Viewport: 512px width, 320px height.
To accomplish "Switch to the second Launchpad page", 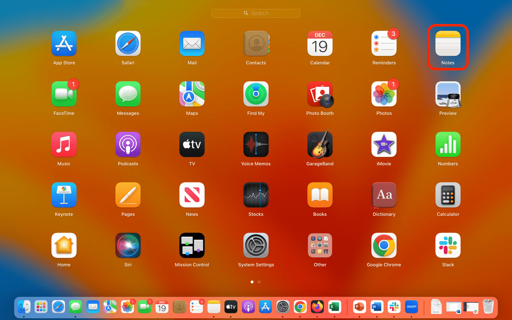I will pos(259,282).
